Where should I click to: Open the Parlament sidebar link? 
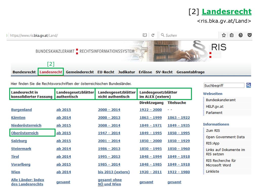point(214,113)
